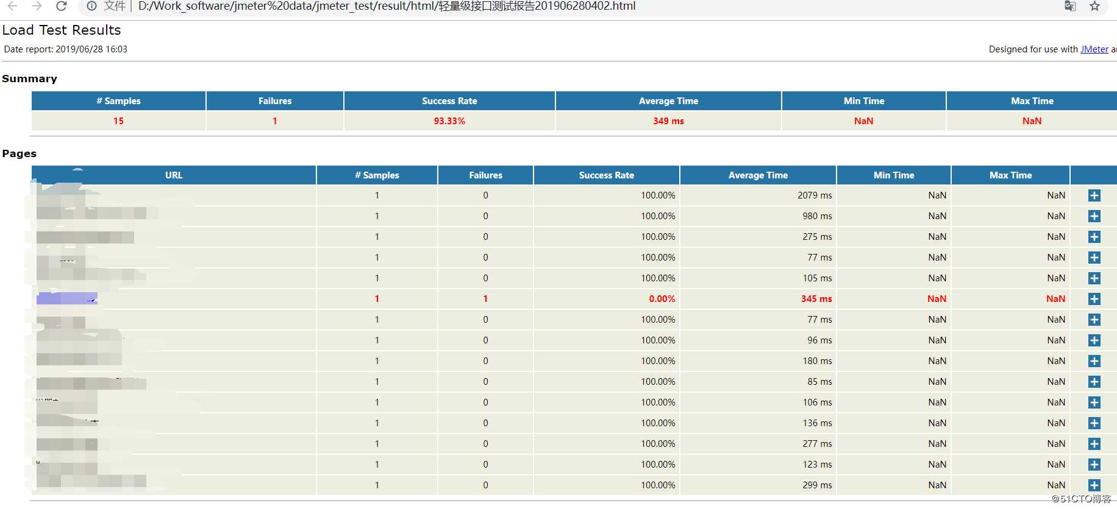Click the summary 93.33% success rate
The image size is (1117, 509).
449,121
